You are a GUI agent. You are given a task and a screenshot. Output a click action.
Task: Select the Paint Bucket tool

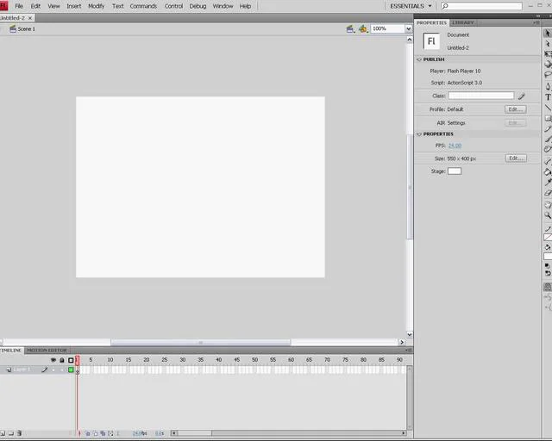tap(548, 172)
